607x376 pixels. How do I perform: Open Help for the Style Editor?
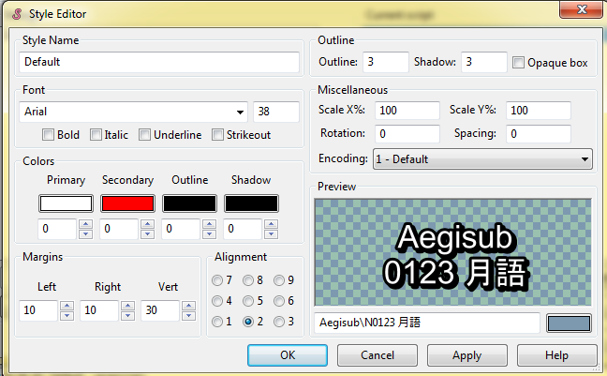pyautogui.click(x=557, y=355)
